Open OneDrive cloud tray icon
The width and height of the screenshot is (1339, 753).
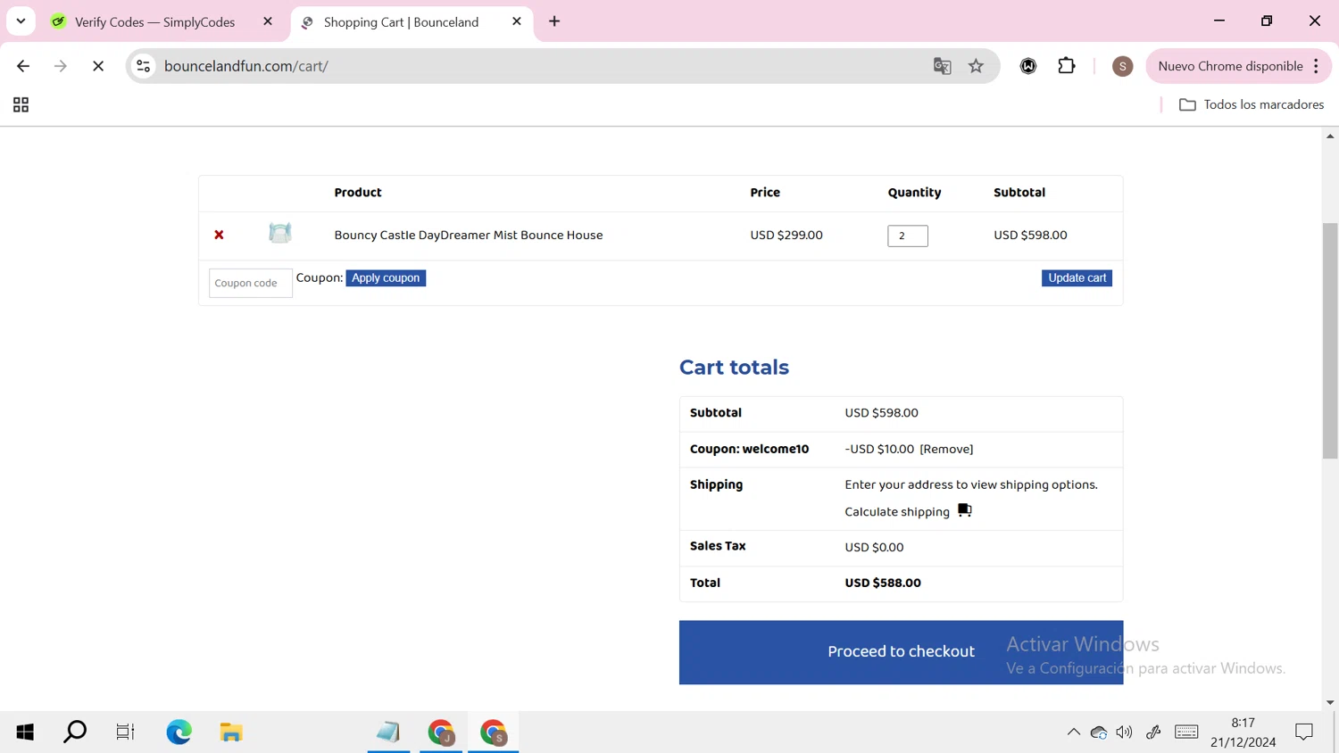point(1099,732)
